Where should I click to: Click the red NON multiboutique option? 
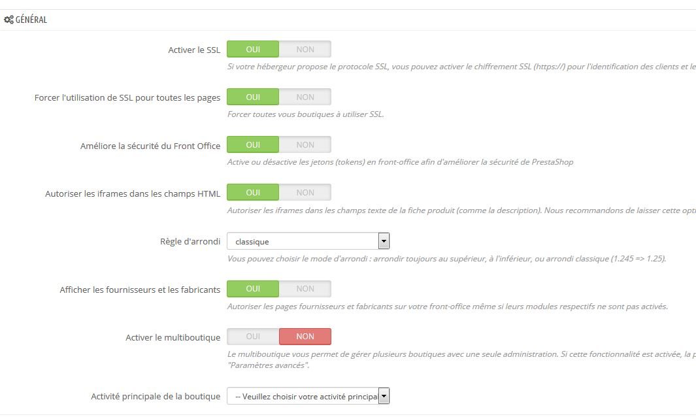pos(305,337)
